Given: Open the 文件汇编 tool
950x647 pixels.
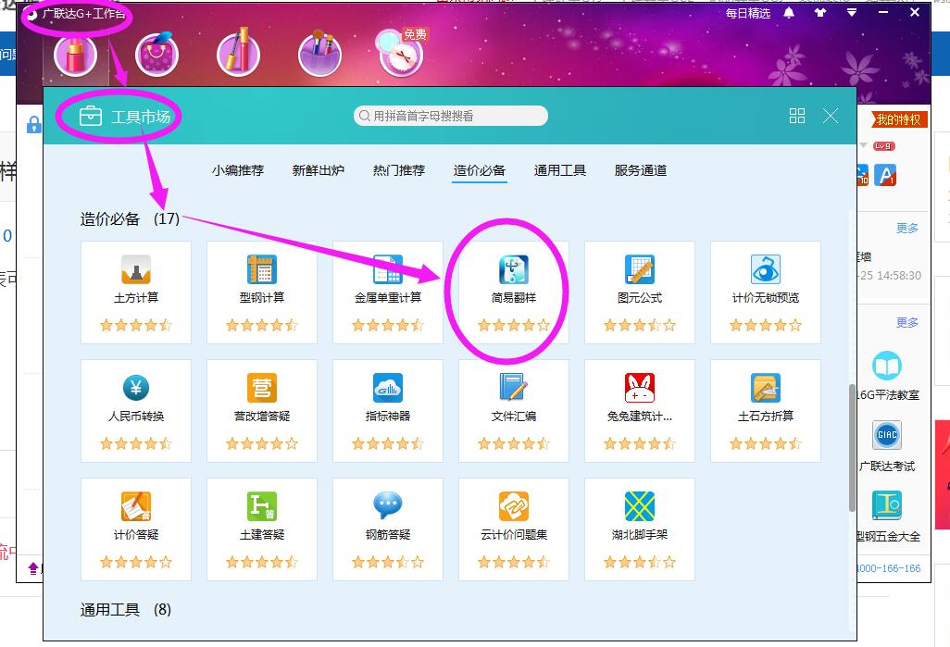Looking at the screenshot, I should [514, 411].
